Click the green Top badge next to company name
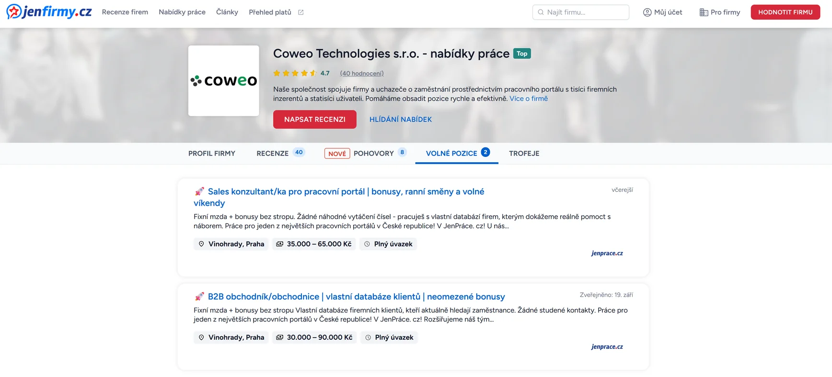Screen dimensions: 832x377 click(522, 54)
